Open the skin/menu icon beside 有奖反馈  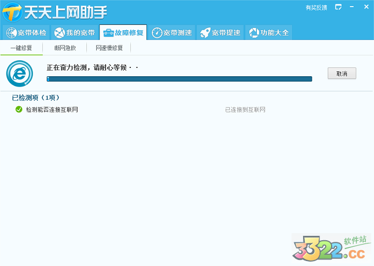338,8
